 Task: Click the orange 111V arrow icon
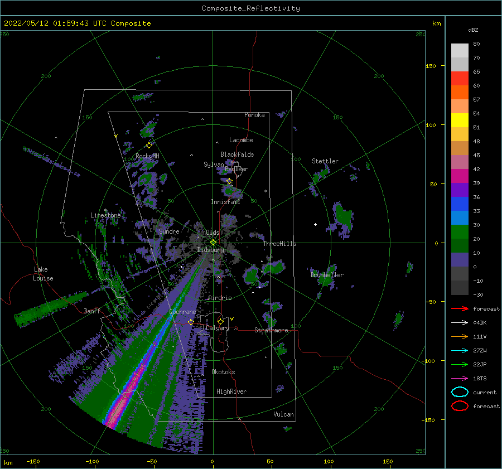460,336
